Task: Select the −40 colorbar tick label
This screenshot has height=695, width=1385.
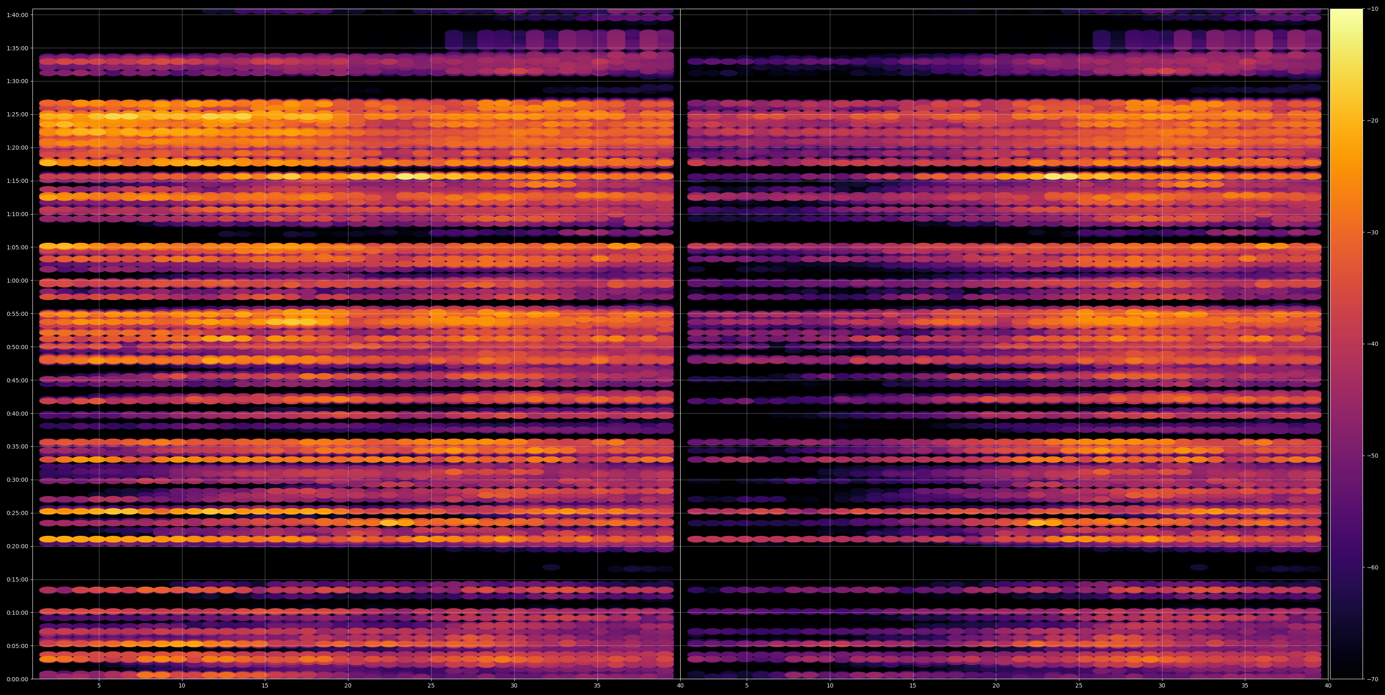Action: tap(1373, 344)
